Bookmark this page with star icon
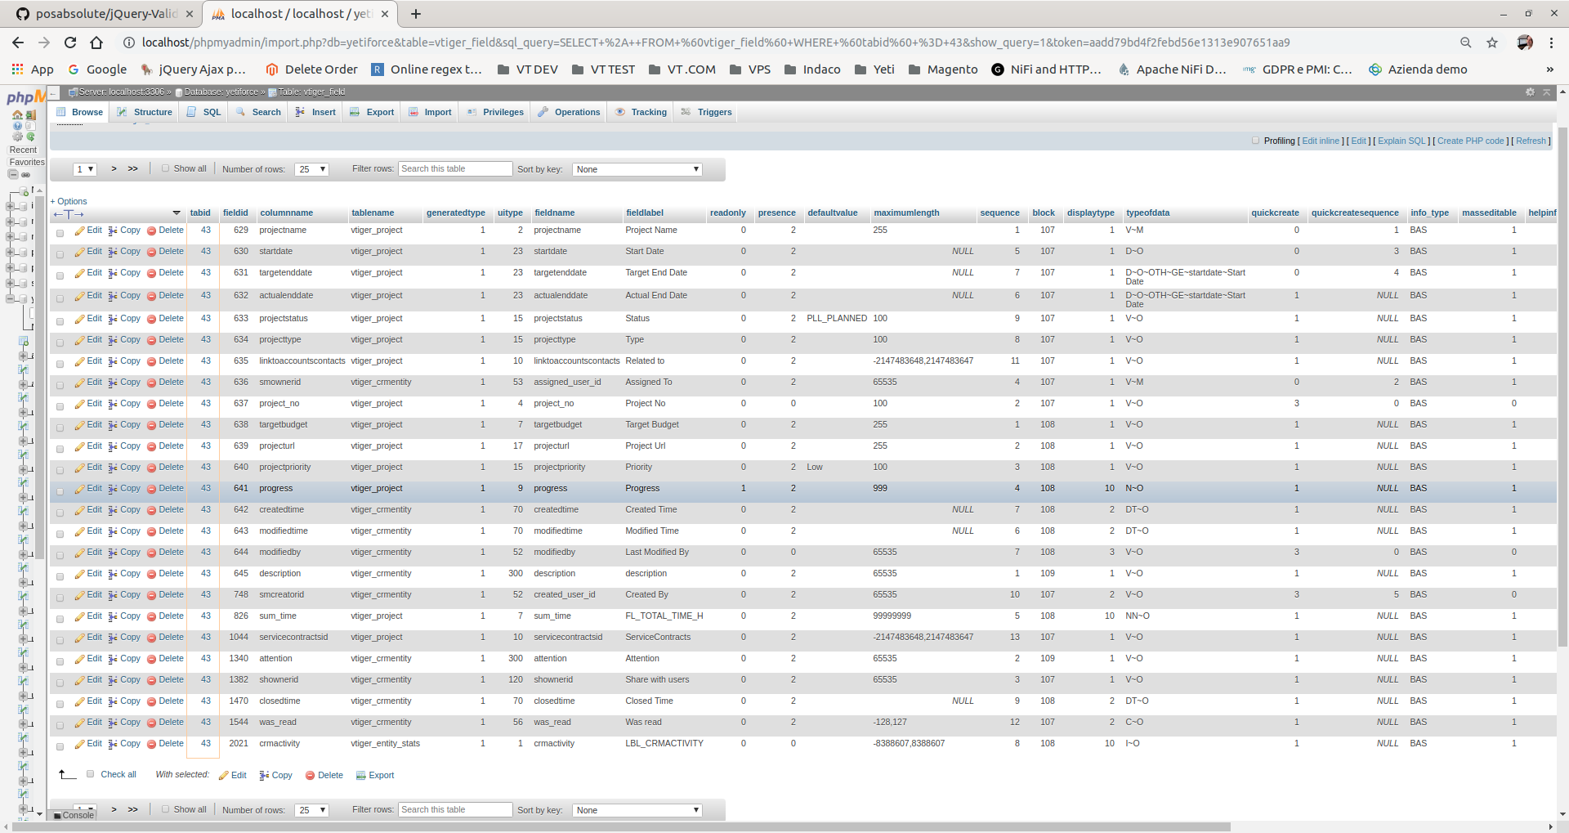 coord(1492,43)
